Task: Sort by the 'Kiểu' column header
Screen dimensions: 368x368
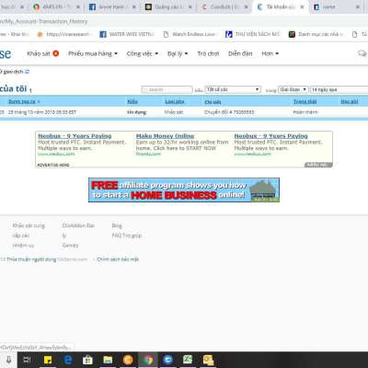Action: click(x=132, y=101)
